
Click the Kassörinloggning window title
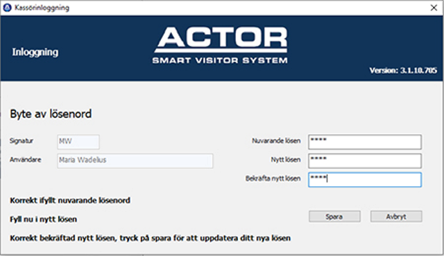click(x=42, y=8)
